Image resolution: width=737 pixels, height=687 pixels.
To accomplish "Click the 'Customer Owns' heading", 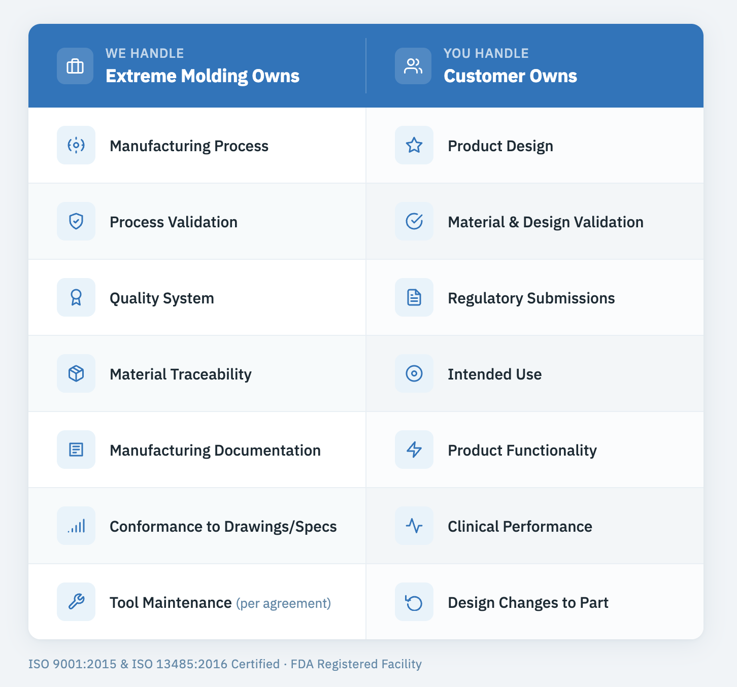I will tap(510, 76).
